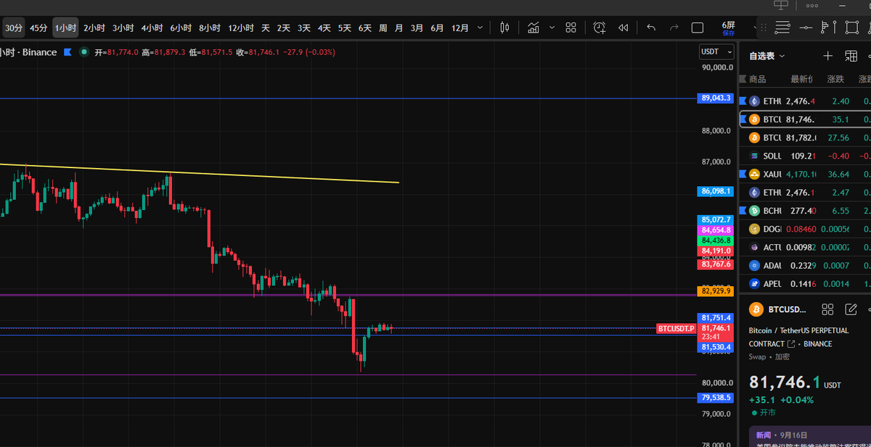Open the 自选表 watchlist dropdown

click(x=767, y=56)
